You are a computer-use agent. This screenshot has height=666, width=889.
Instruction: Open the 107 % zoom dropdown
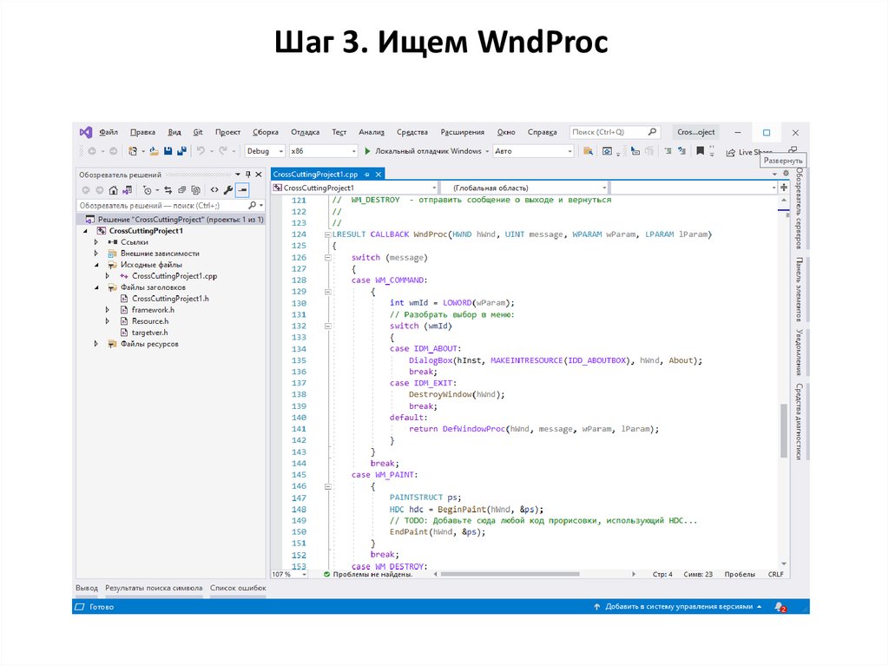pos(289,575)
